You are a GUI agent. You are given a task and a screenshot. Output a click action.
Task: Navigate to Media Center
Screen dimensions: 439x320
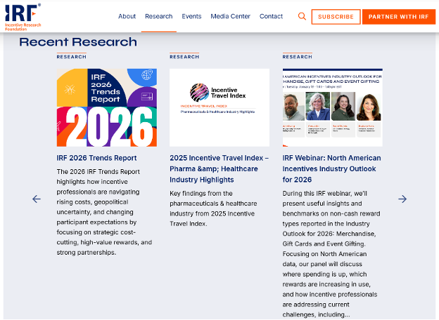pos(230,16)
